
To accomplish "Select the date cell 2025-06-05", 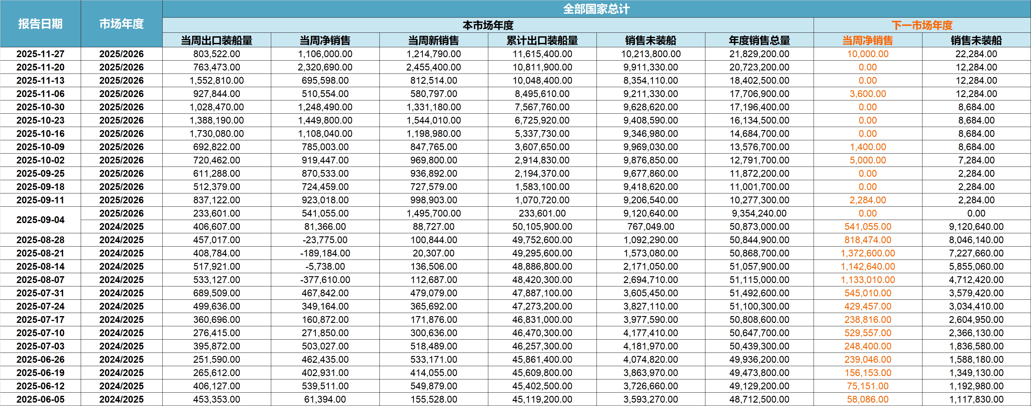I will [x=41, y=399].
